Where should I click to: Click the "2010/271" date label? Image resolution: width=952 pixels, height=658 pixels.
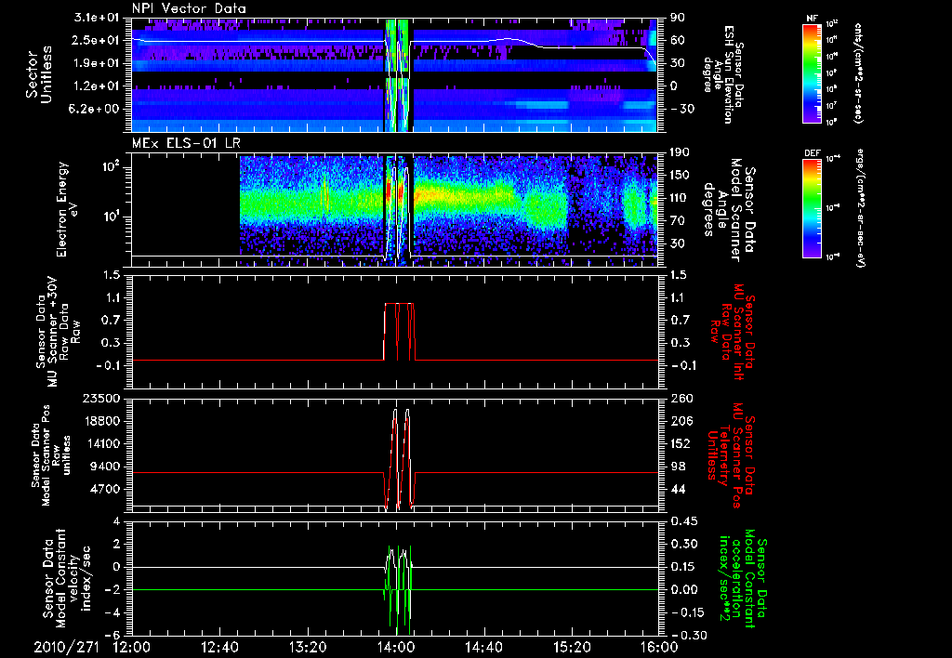click(67, 647)
